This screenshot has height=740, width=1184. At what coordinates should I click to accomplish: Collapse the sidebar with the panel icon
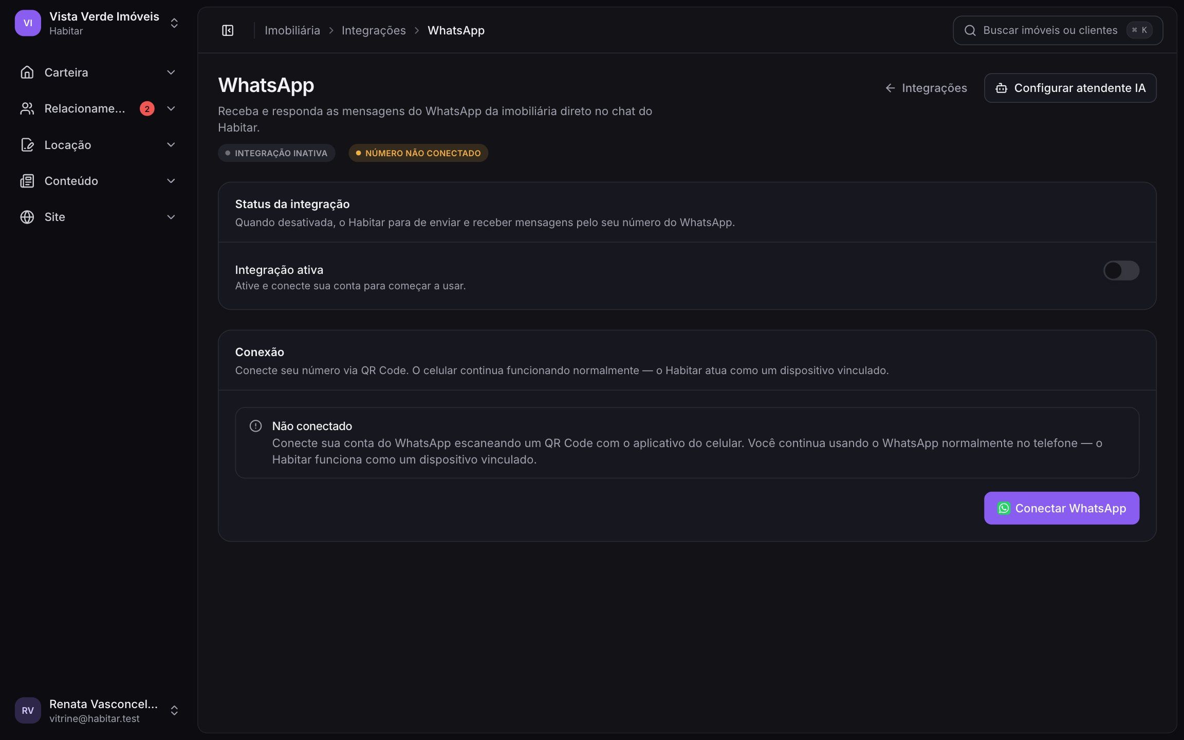(228, 30)
